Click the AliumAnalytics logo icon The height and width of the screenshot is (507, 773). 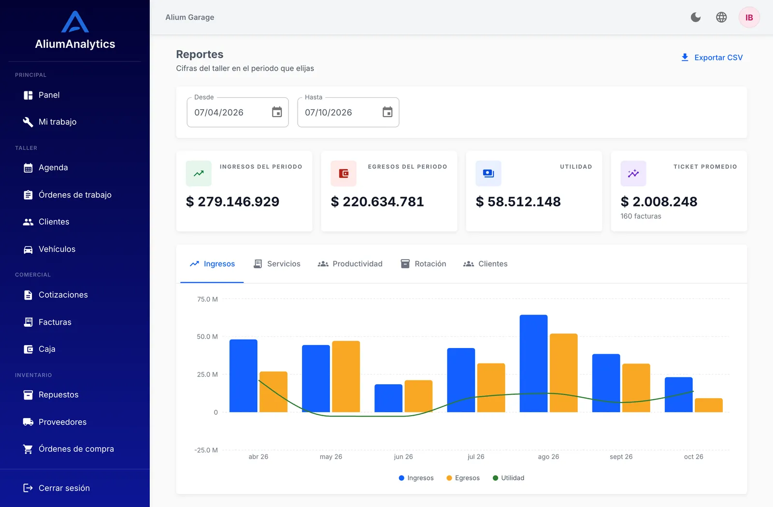pyautogui.click(x=75, y=22)
